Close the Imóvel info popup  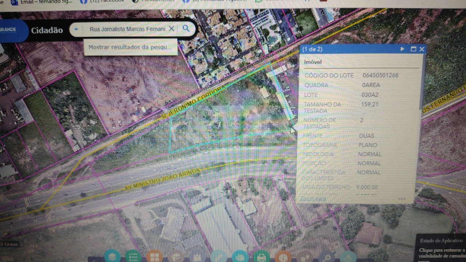tap(422, 49)
